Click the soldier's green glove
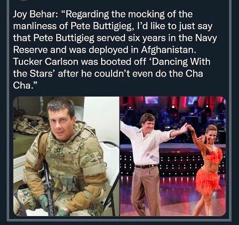The width and height of the screenshot is (239, 225). click(x=44, y=203)
